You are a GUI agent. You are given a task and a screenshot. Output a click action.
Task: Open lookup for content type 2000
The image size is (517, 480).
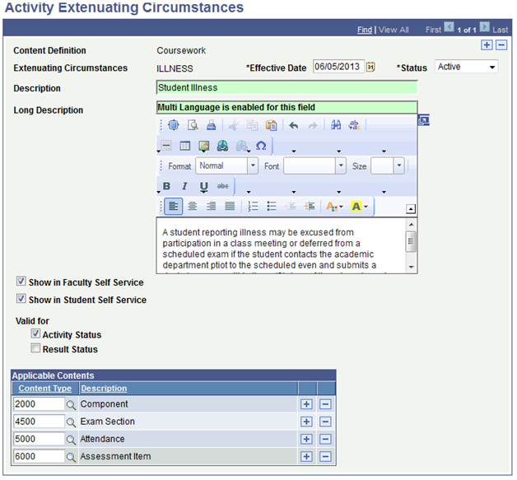(x=72, y=404)
